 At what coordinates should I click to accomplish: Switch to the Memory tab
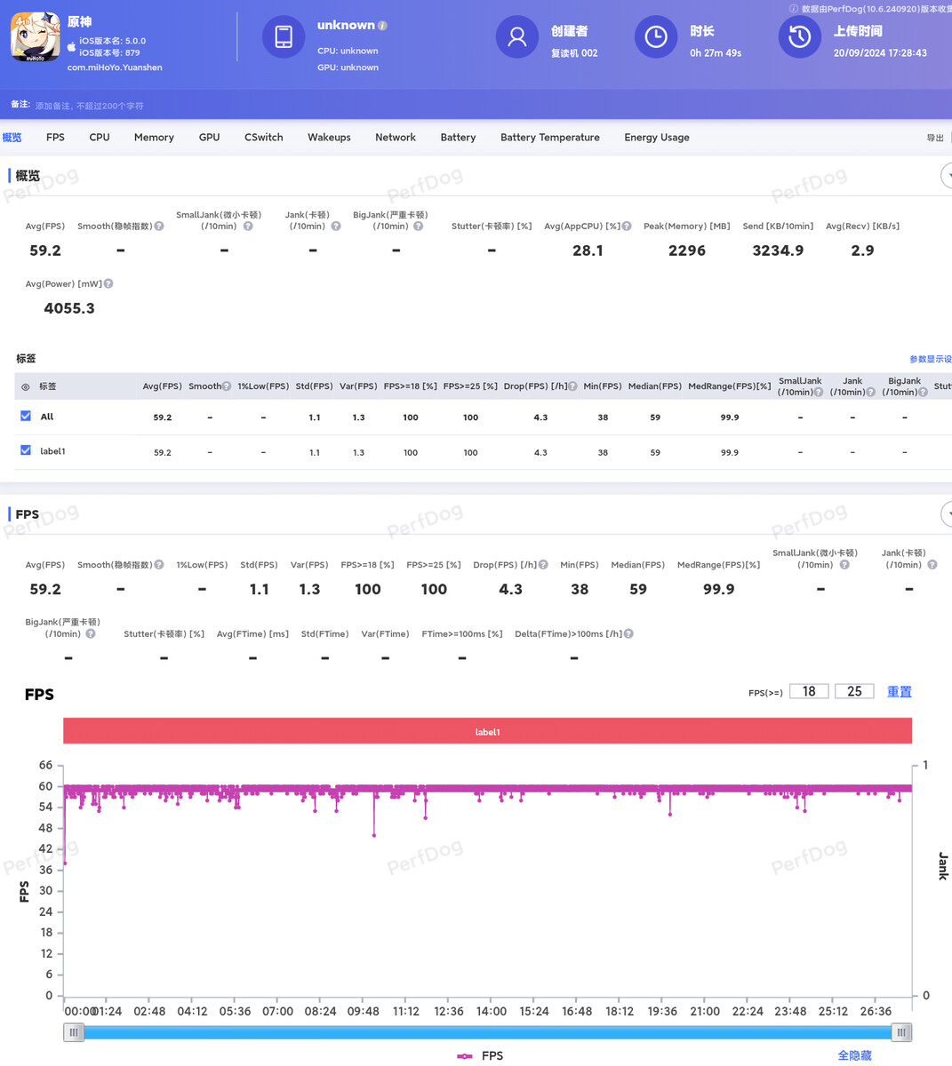pyautogui.click(x=154, y=138)
